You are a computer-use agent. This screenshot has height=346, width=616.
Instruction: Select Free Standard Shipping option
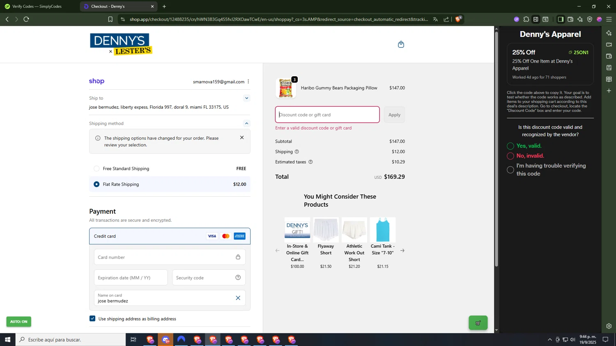tap(97, 168)
